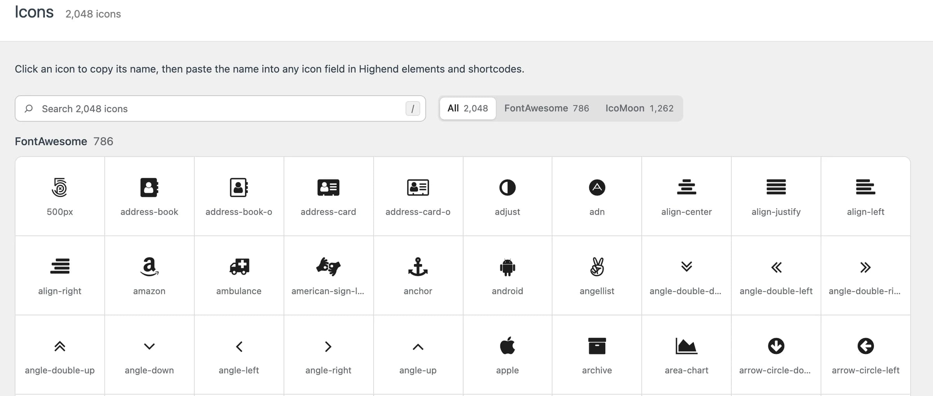The image size is (933, 396).
Task: Click the FontAwesome 786 section heading
Action: 64,141
